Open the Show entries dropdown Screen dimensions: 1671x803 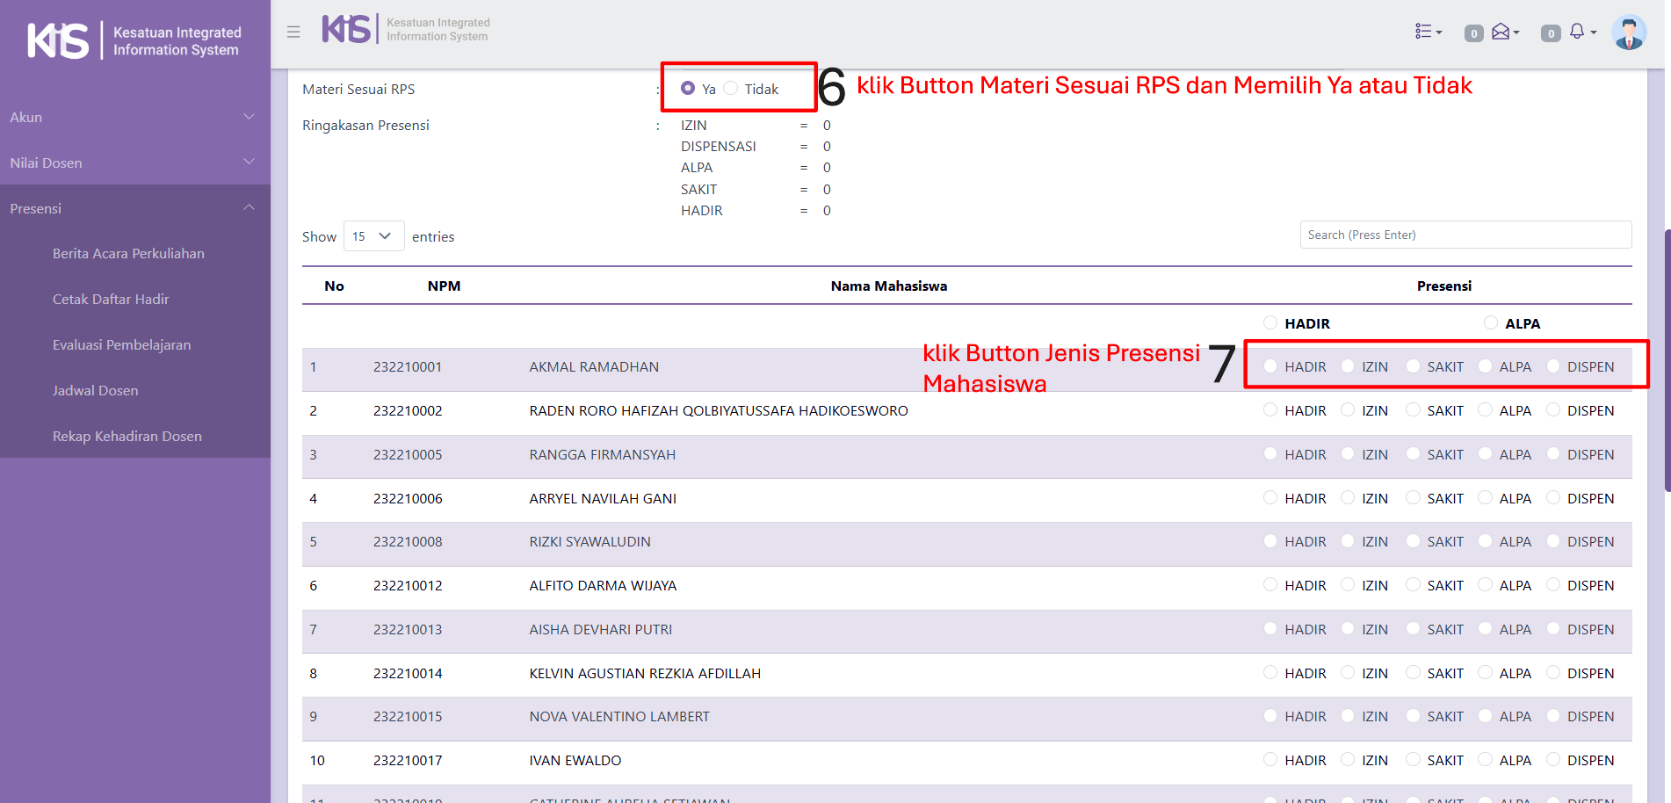click(x=373, y=236)
